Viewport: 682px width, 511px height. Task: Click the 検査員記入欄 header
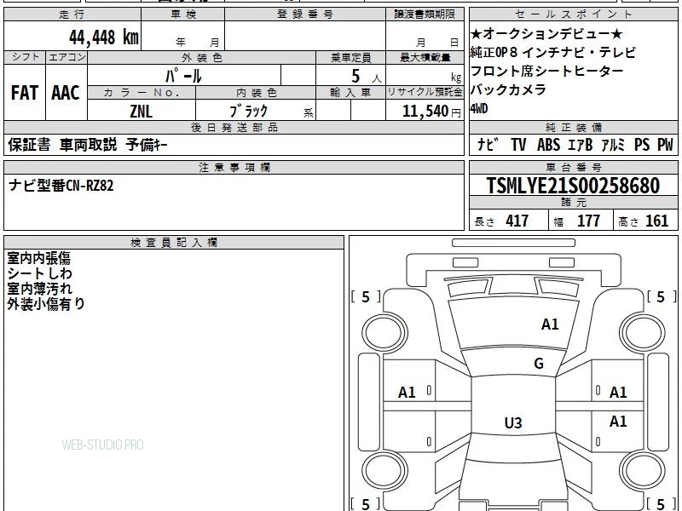pos(174,243)
